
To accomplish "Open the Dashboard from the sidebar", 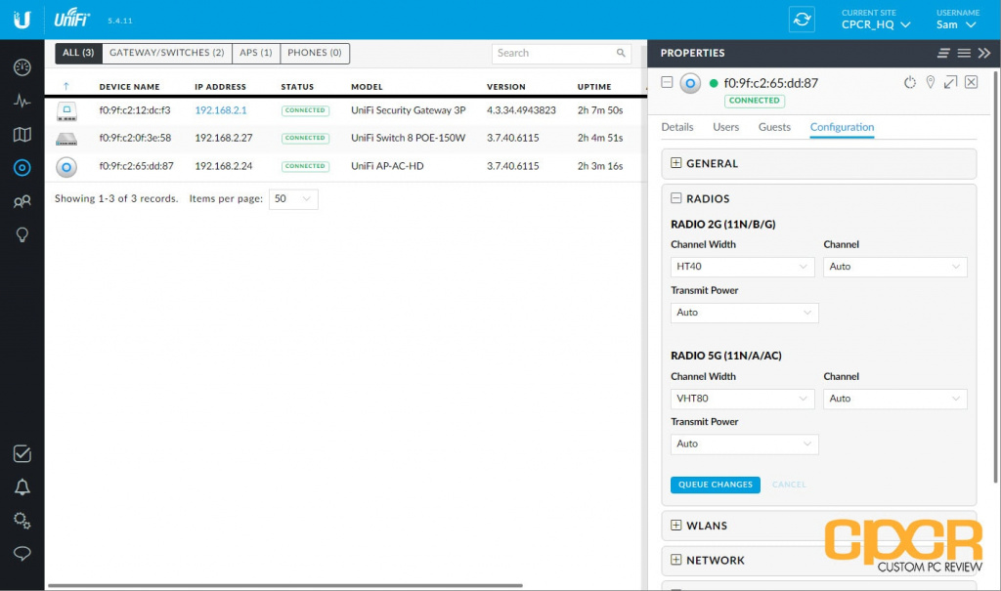I will point(22,67).
